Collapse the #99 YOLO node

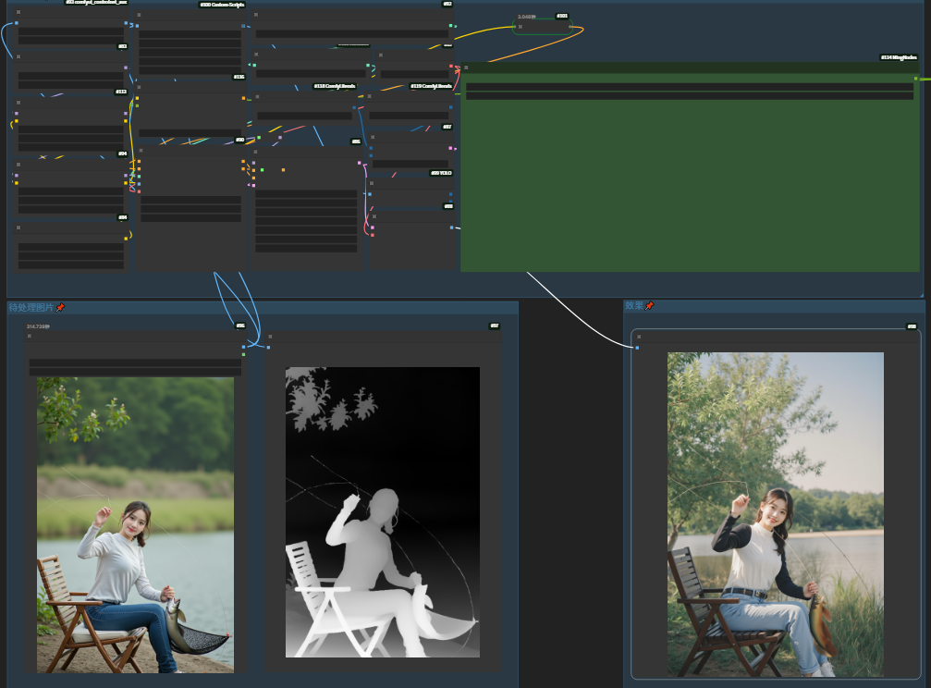click(x=372, y=184)
